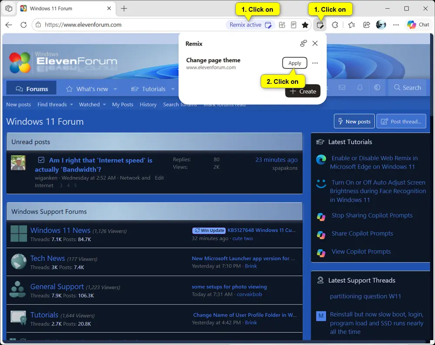The width and height of the screenshot is (435, 345).
Task: Click the Post thread button
Action: pyautogui.click(x=402, y=121)
